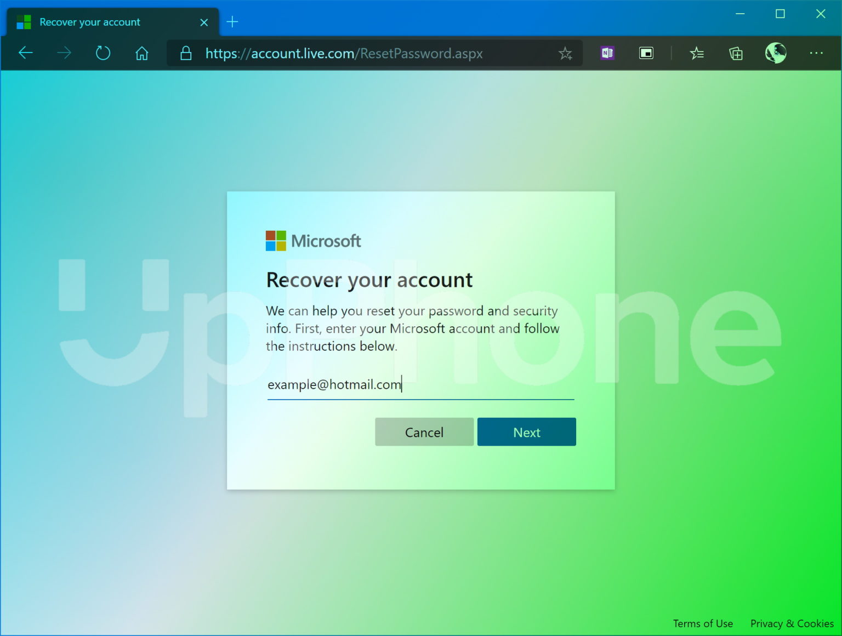Open the Terms of Use link

703,623
